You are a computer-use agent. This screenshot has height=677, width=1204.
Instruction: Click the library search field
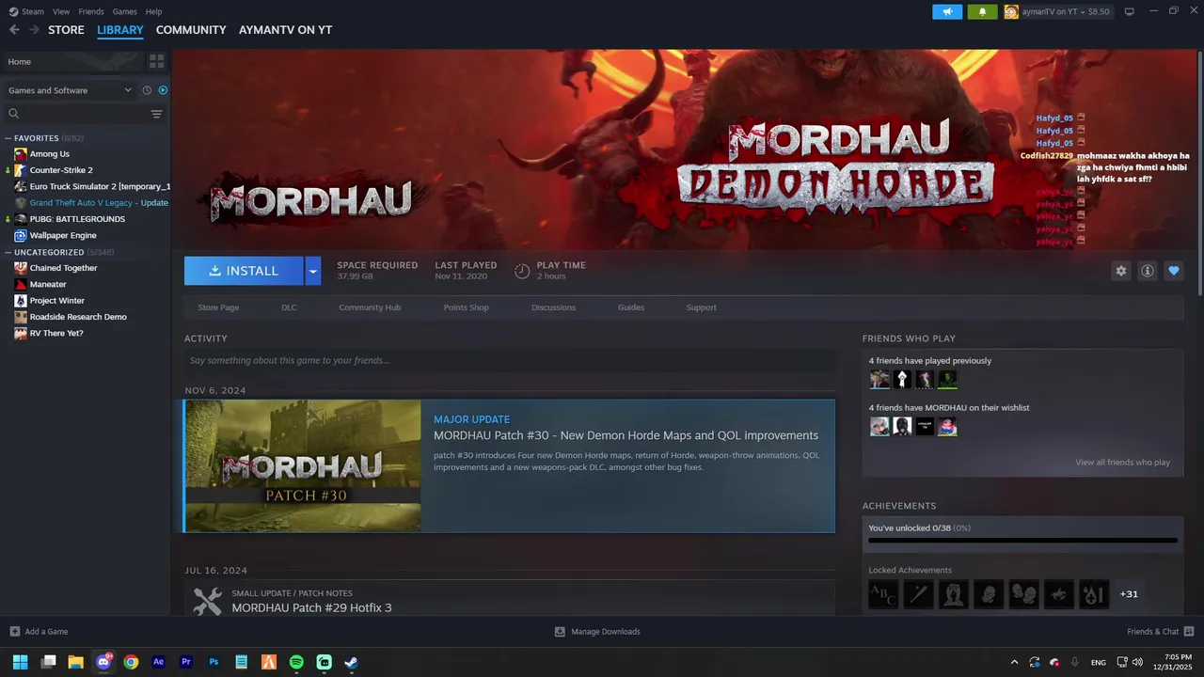[x=75, y=114]
